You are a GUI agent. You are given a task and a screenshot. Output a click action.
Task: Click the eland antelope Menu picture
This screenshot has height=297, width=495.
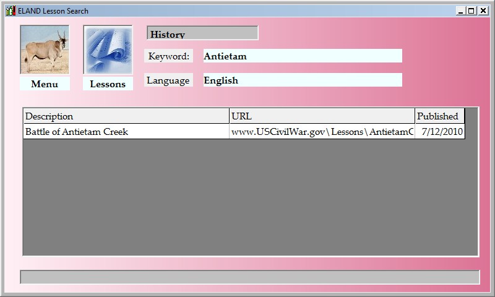[x=45, y=49]
